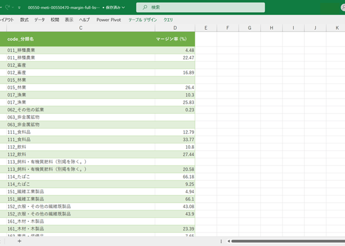Click the sheet tab bar options dots
Viewport: 345px width, 246px height.
(221, 241)
